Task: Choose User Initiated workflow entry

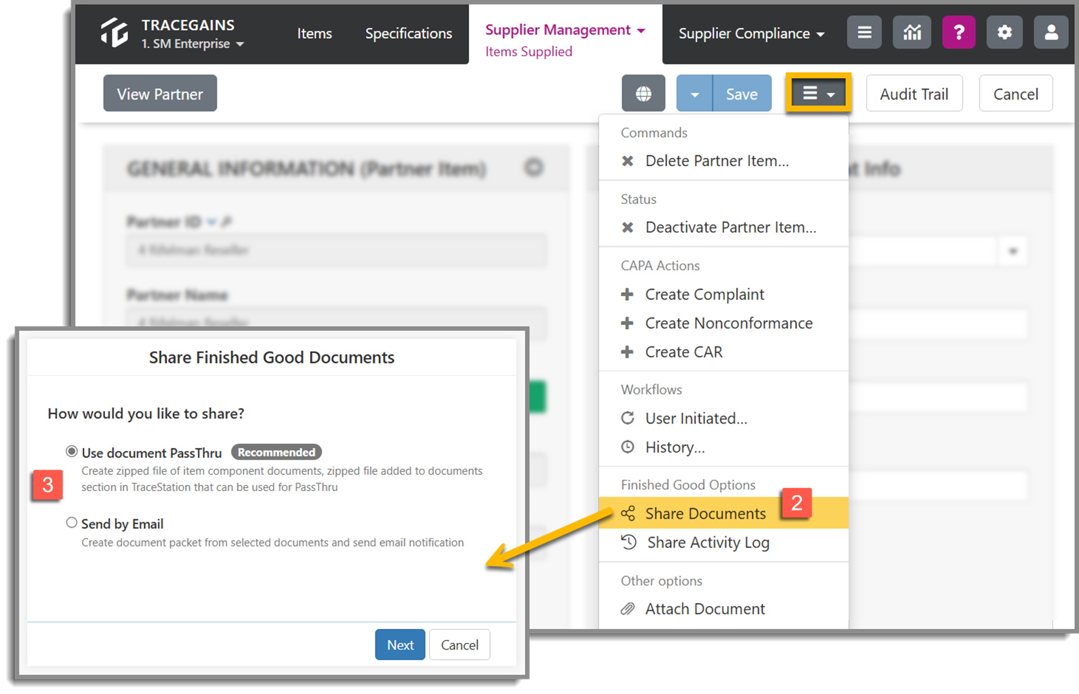Action: pyautogui.click(x=723, y=418)
